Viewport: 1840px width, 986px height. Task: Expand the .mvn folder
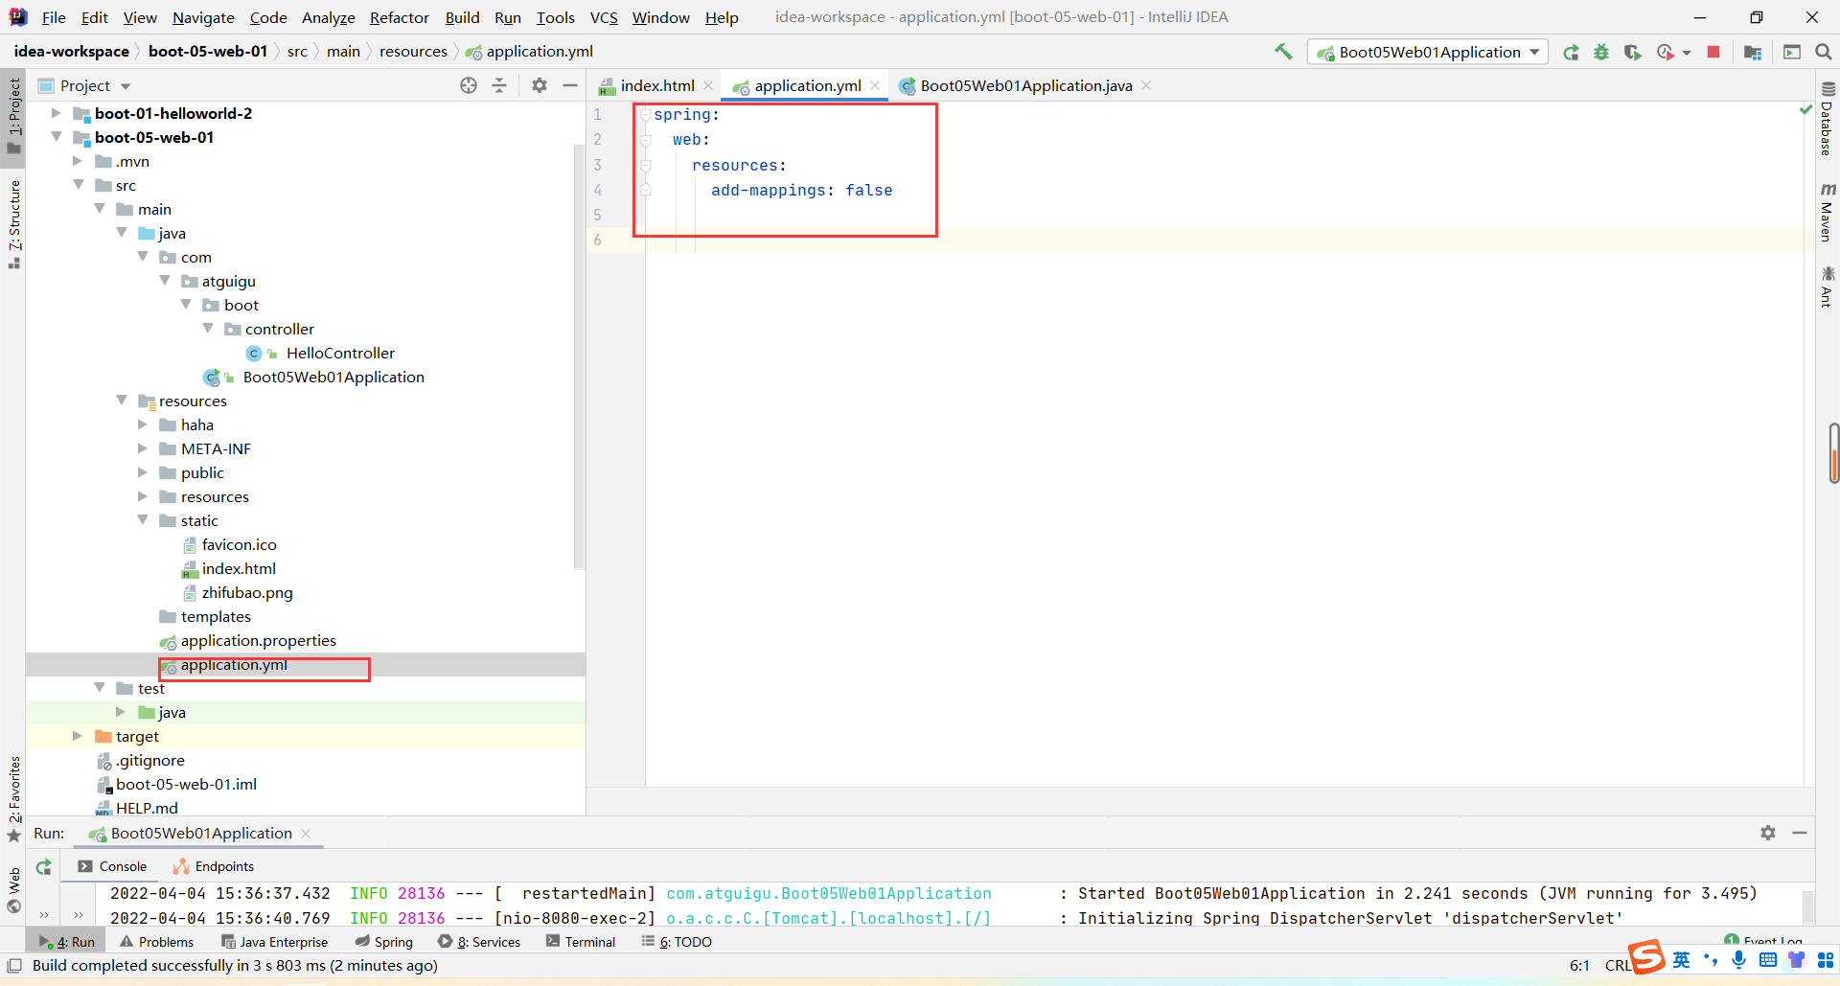[78, 161]
